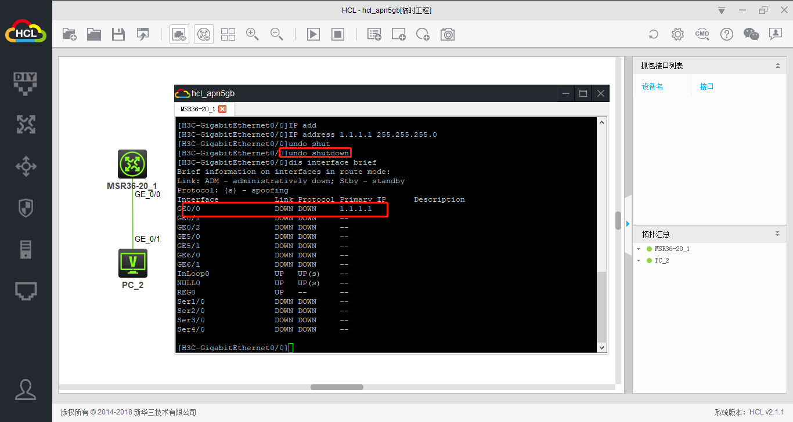Click the refresh icon in the top right

(x=654, y=34)
